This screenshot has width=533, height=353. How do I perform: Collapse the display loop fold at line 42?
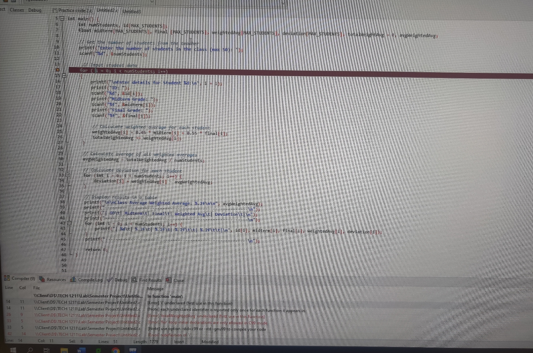[68, 223]
